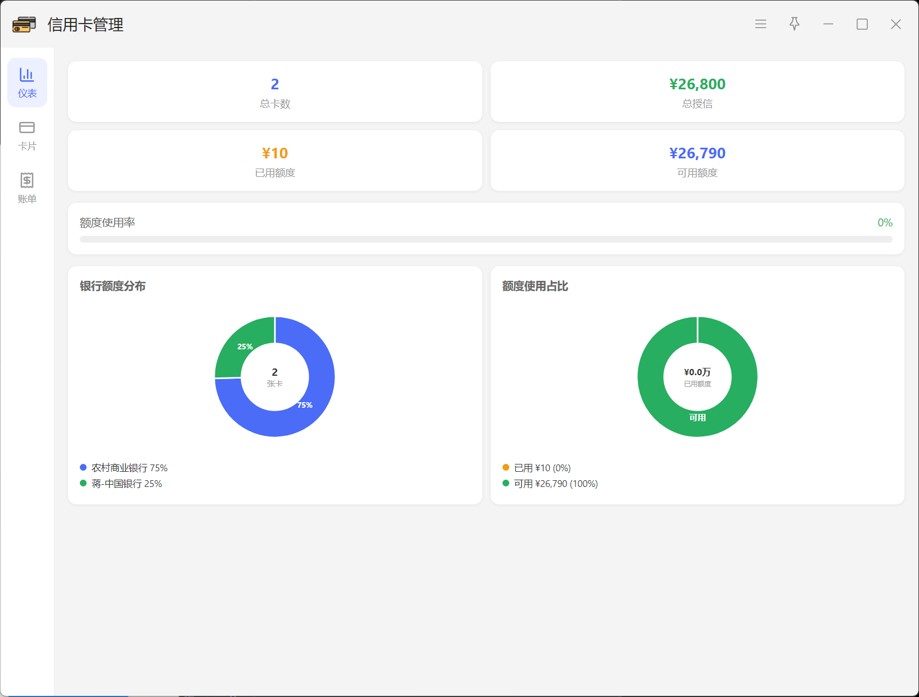
Task: Select the 总授信 ¥26,800 card
Action: [697, 92]
